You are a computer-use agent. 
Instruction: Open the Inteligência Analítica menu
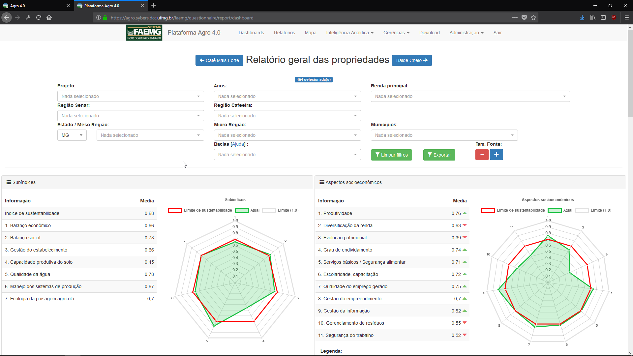[349, 33]
